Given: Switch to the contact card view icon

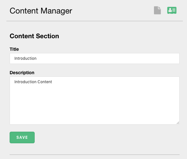Looking at the screenshot, I should [172, 10].
